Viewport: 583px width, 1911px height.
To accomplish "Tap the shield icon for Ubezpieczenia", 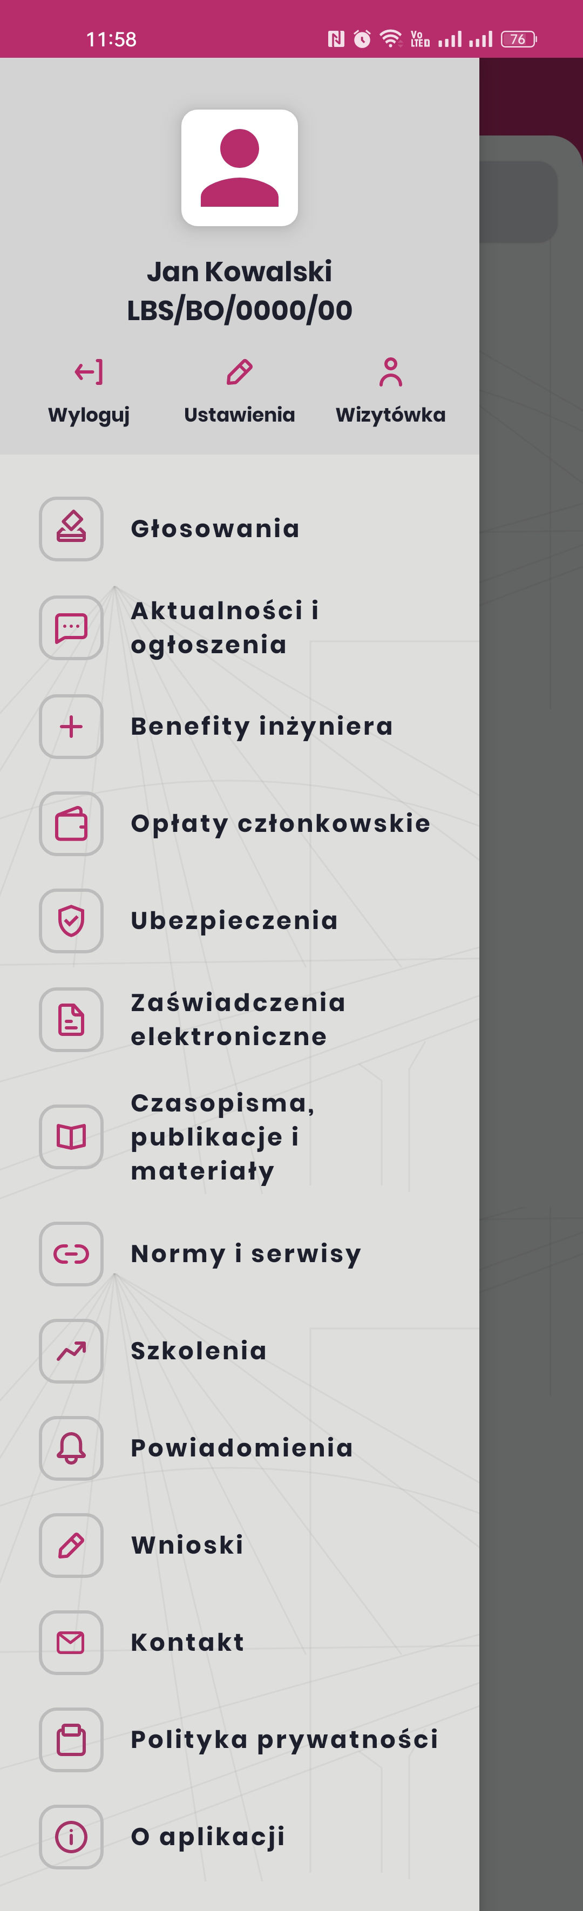I will (71, 920).
